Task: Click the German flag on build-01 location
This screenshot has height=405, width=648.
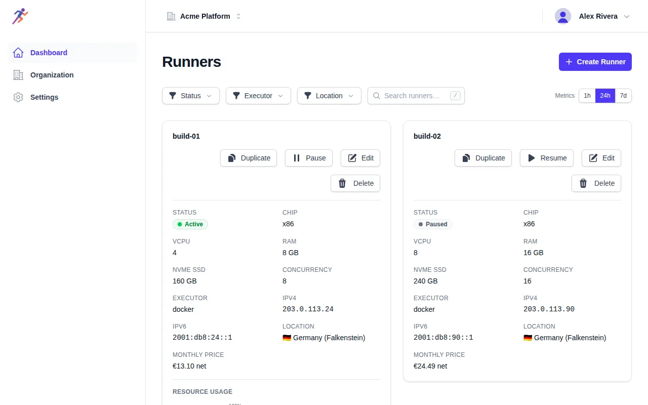Action: tap(287, 338)
